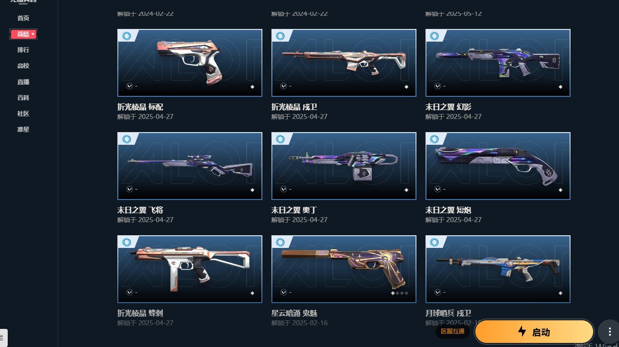Open the three-dot more options button
The image size is (619, 347).
point(609,332)
